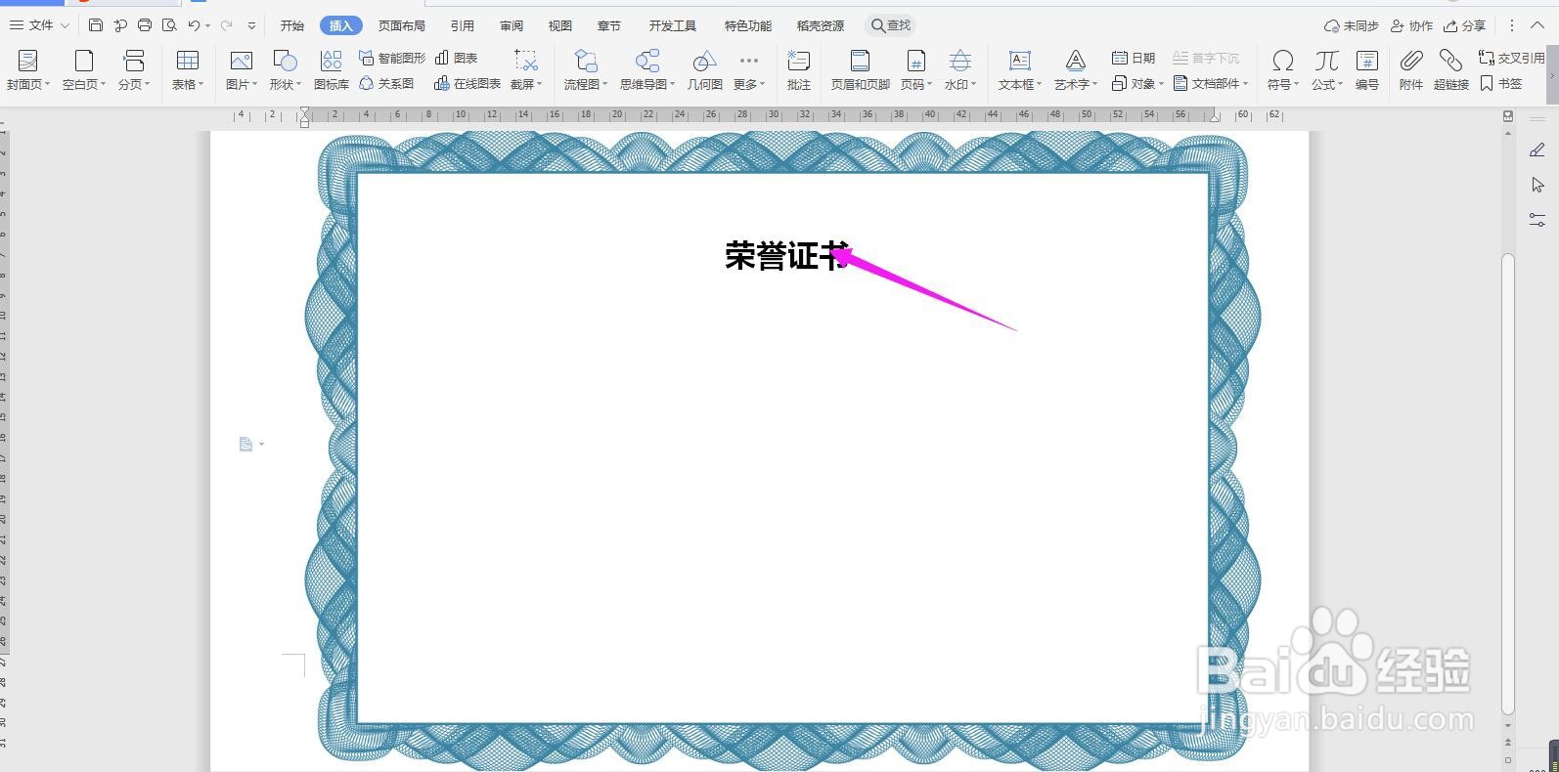The image size is (1559, 772).
Task: Switch to the Page Layout tab
Action: 402,25
